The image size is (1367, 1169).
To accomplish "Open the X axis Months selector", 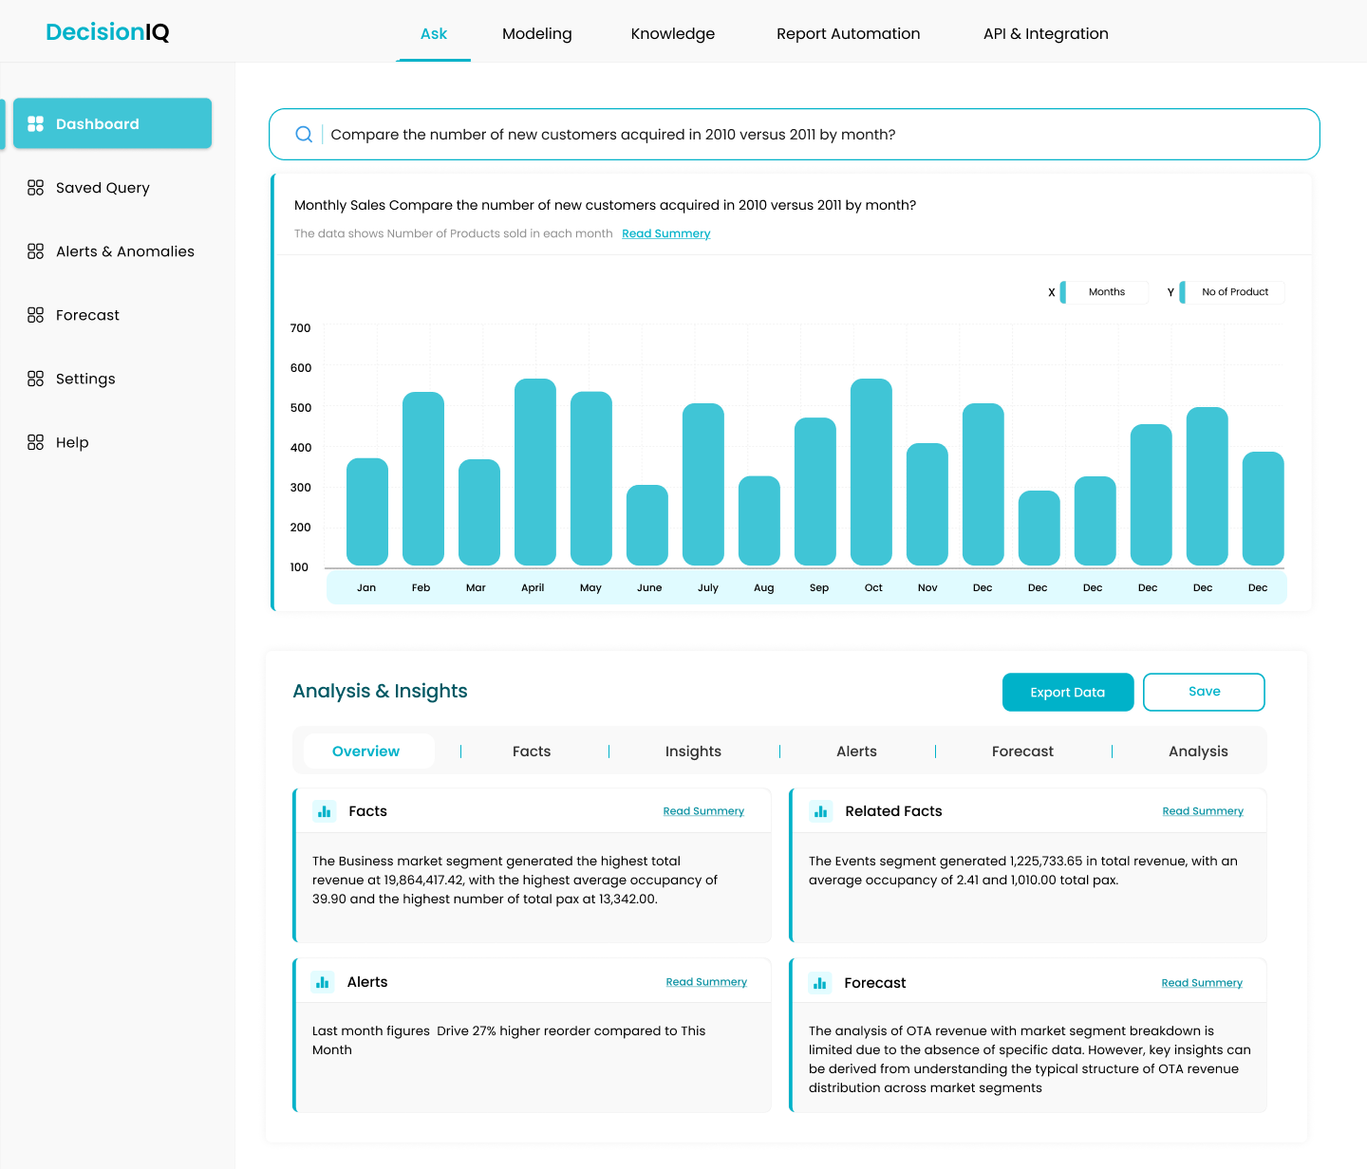I will click(1105, 292).
